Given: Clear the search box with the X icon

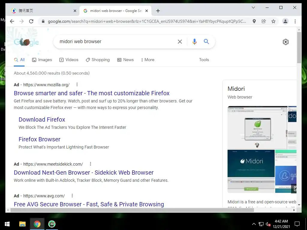Looking at the screenshot, I should click(180, 41).
